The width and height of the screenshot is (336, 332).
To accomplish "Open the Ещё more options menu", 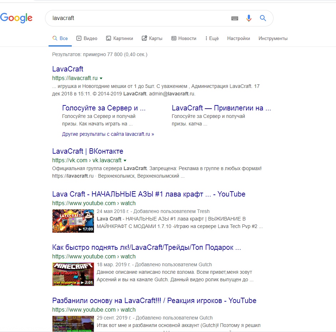I will coord(212,38).
